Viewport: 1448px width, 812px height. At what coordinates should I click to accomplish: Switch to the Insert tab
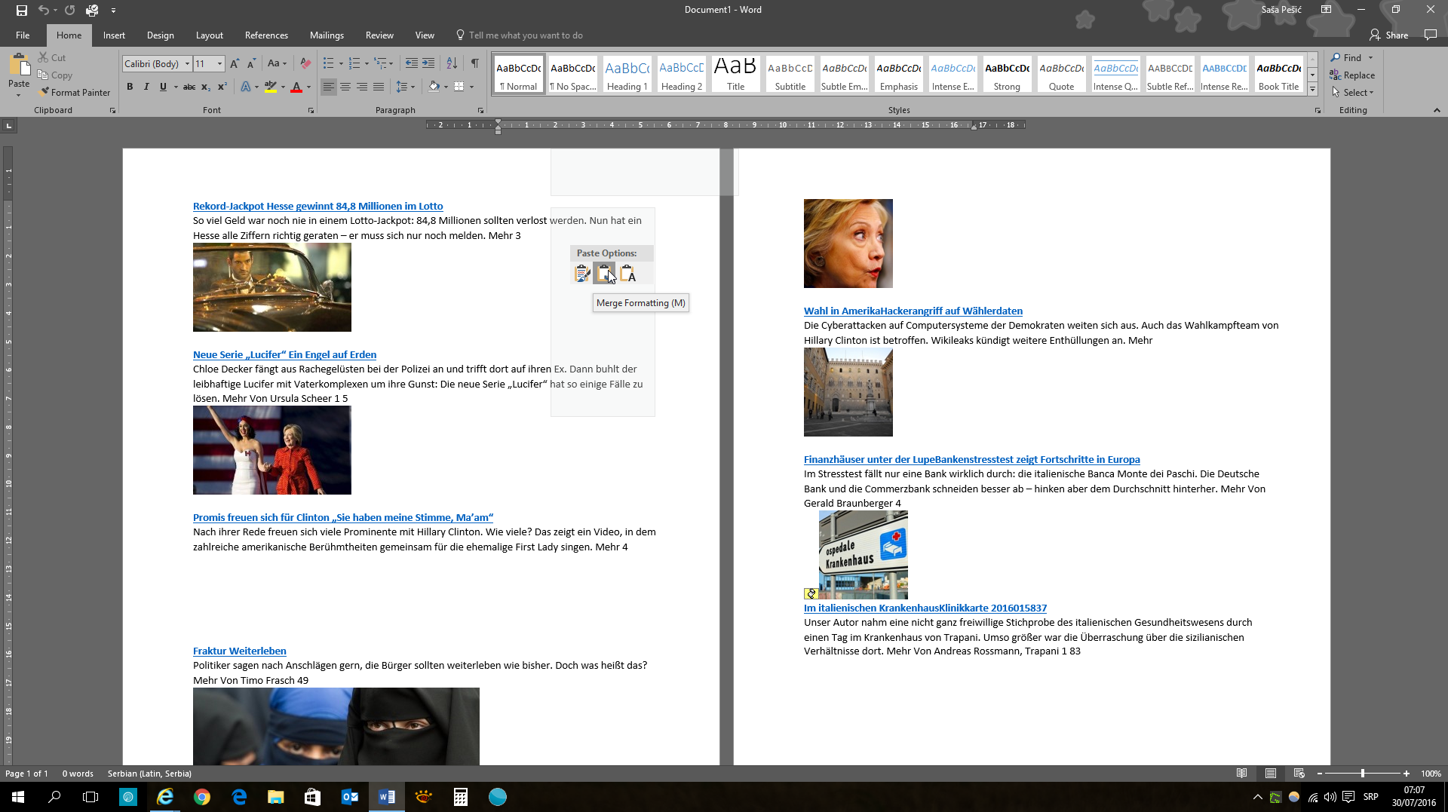(x=114, y=35)
